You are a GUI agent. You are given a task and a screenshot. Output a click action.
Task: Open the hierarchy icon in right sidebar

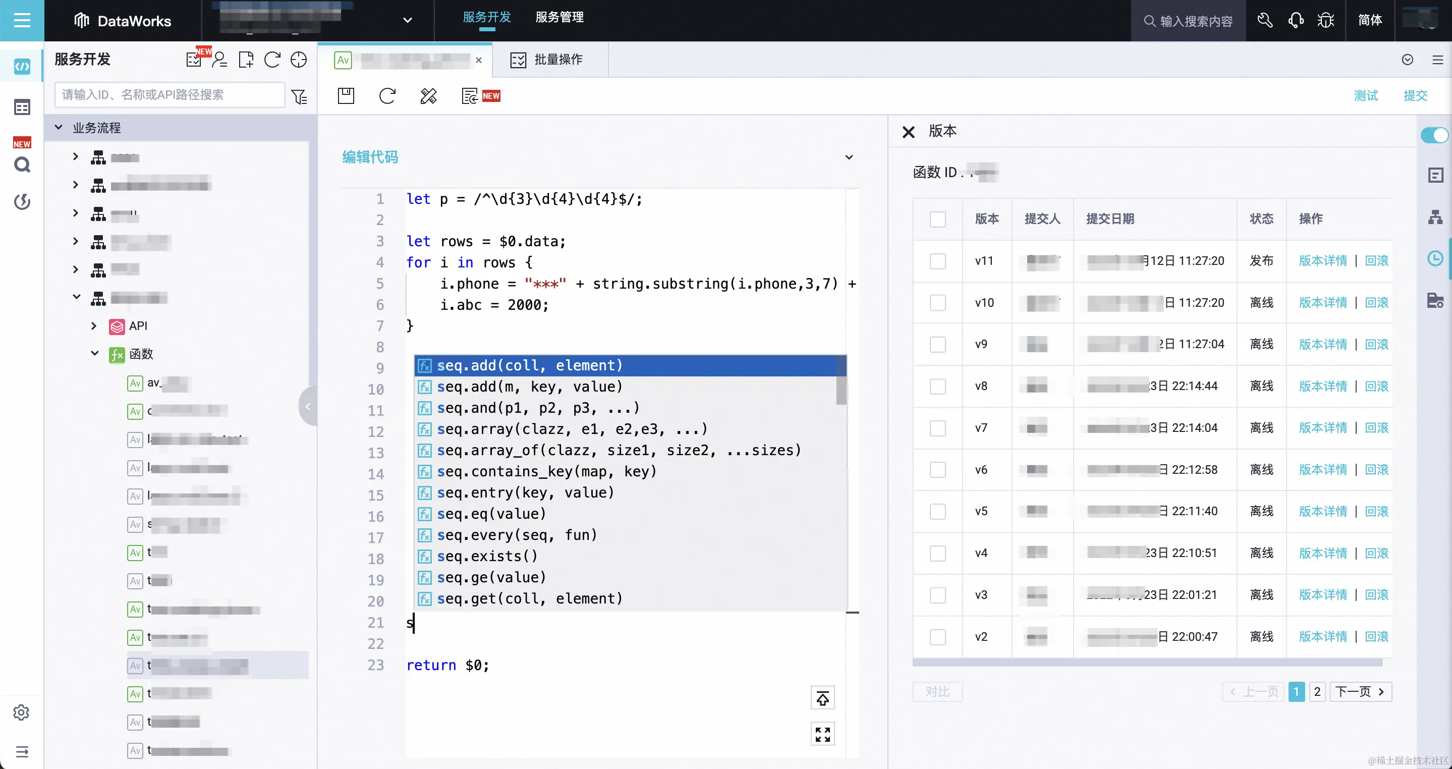1435,217
